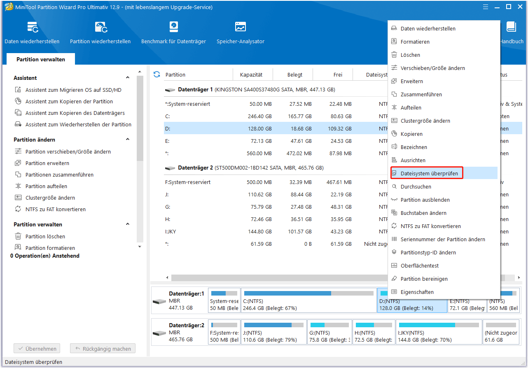
Task: Select the C:(NTFS) block in disk map
Action: pos(309,300)
